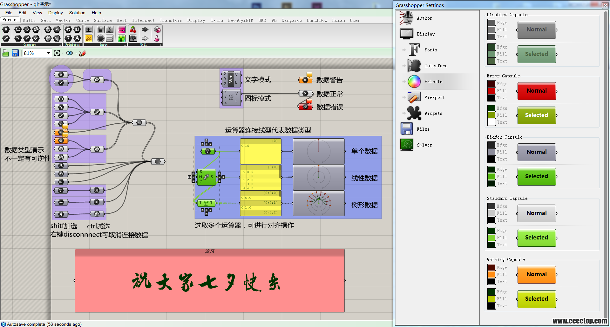Click the Zoom Extents icon
610x327 pixels.
pyautogui.click(x=57, y=53)
